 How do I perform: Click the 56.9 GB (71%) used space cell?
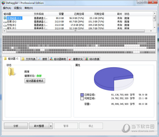[77, 18]
